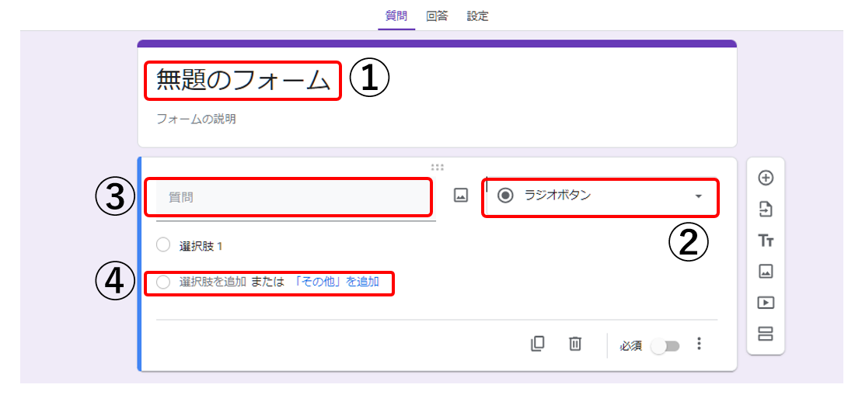This screenshot has width=855, height=395.
Task: Click 選択肢を追加 to add option
Action: point(213,282)
